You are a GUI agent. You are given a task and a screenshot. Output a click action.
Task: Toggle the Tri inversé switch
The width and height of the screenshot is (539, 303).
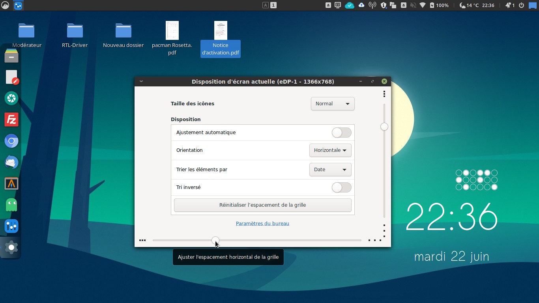341,187
